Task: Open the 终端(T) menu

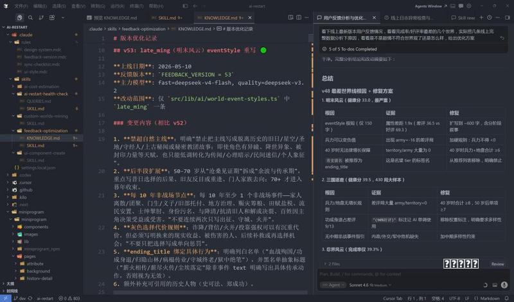Action: [136, 6]
